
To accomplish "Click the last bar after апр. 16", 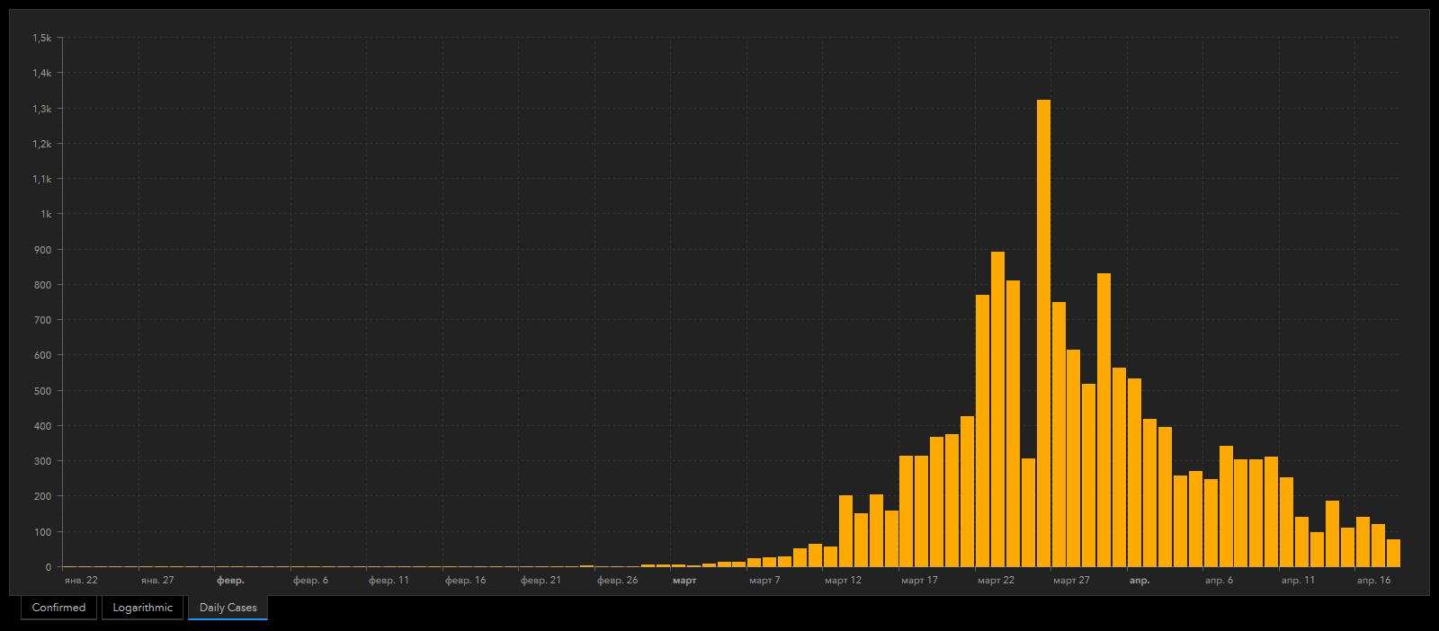I will pos(1393,553).
